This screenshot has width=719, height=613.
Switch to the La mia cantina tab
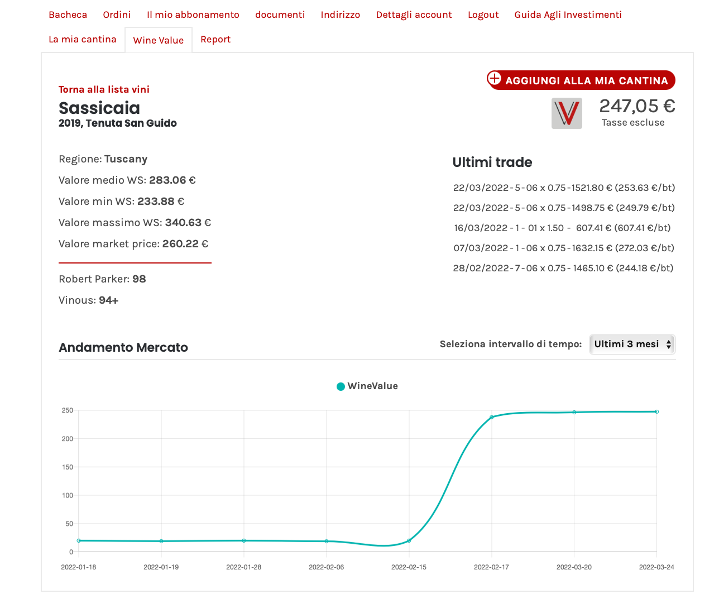point(83,40)
